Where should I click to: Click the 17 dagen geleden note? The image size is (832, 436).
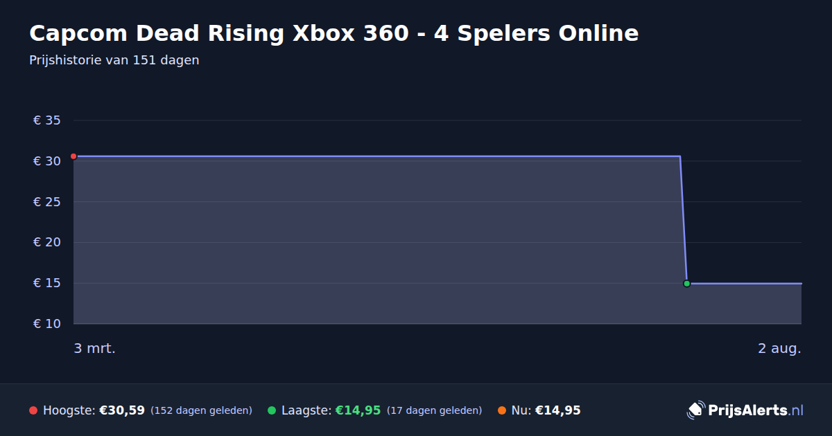pos(434,410)
